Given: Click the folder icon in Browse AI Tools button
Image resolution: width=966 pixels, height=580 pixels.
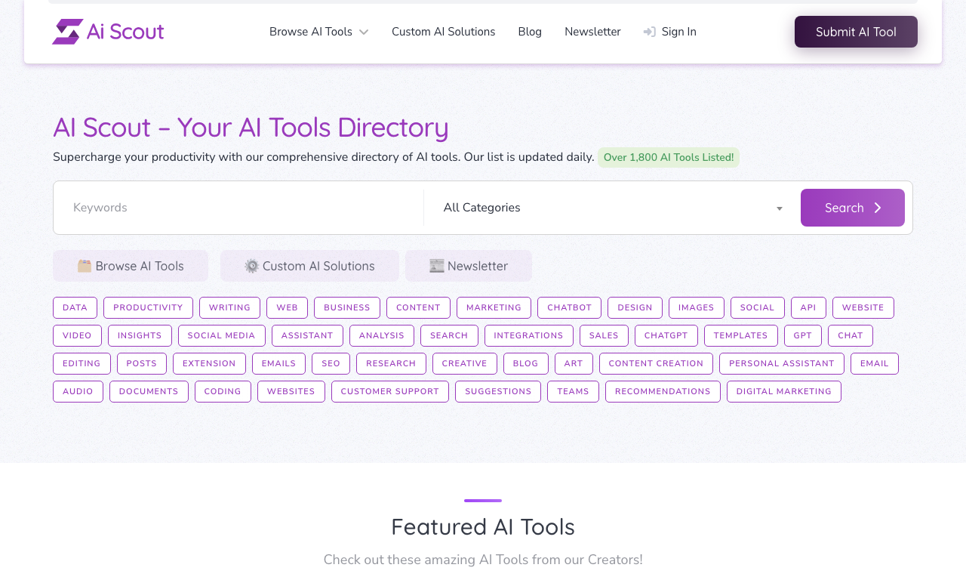Looking at the screenshot, I should click(x=85, y=266).
